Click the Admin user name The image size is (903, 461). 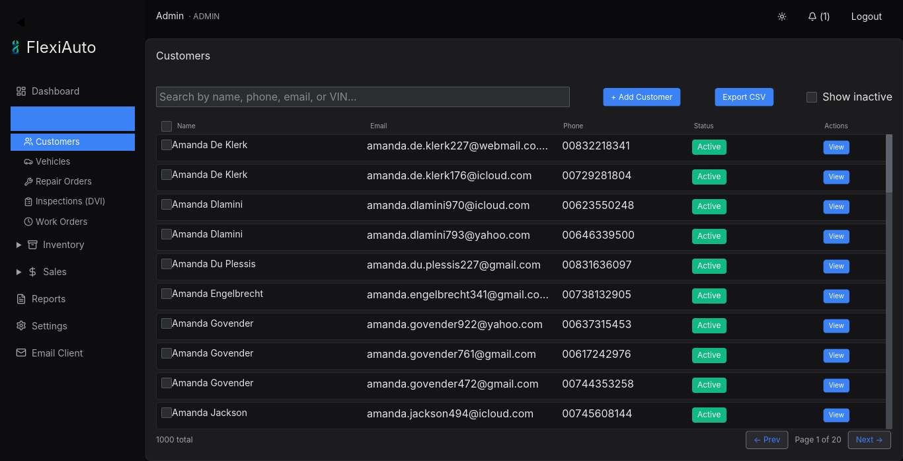click(x=170, y=16)
